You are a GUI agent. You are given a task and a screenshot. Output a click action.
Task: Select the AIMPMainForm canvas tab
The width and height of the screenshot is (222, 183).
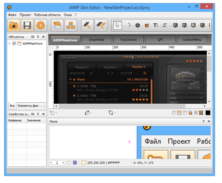point(65,40)
